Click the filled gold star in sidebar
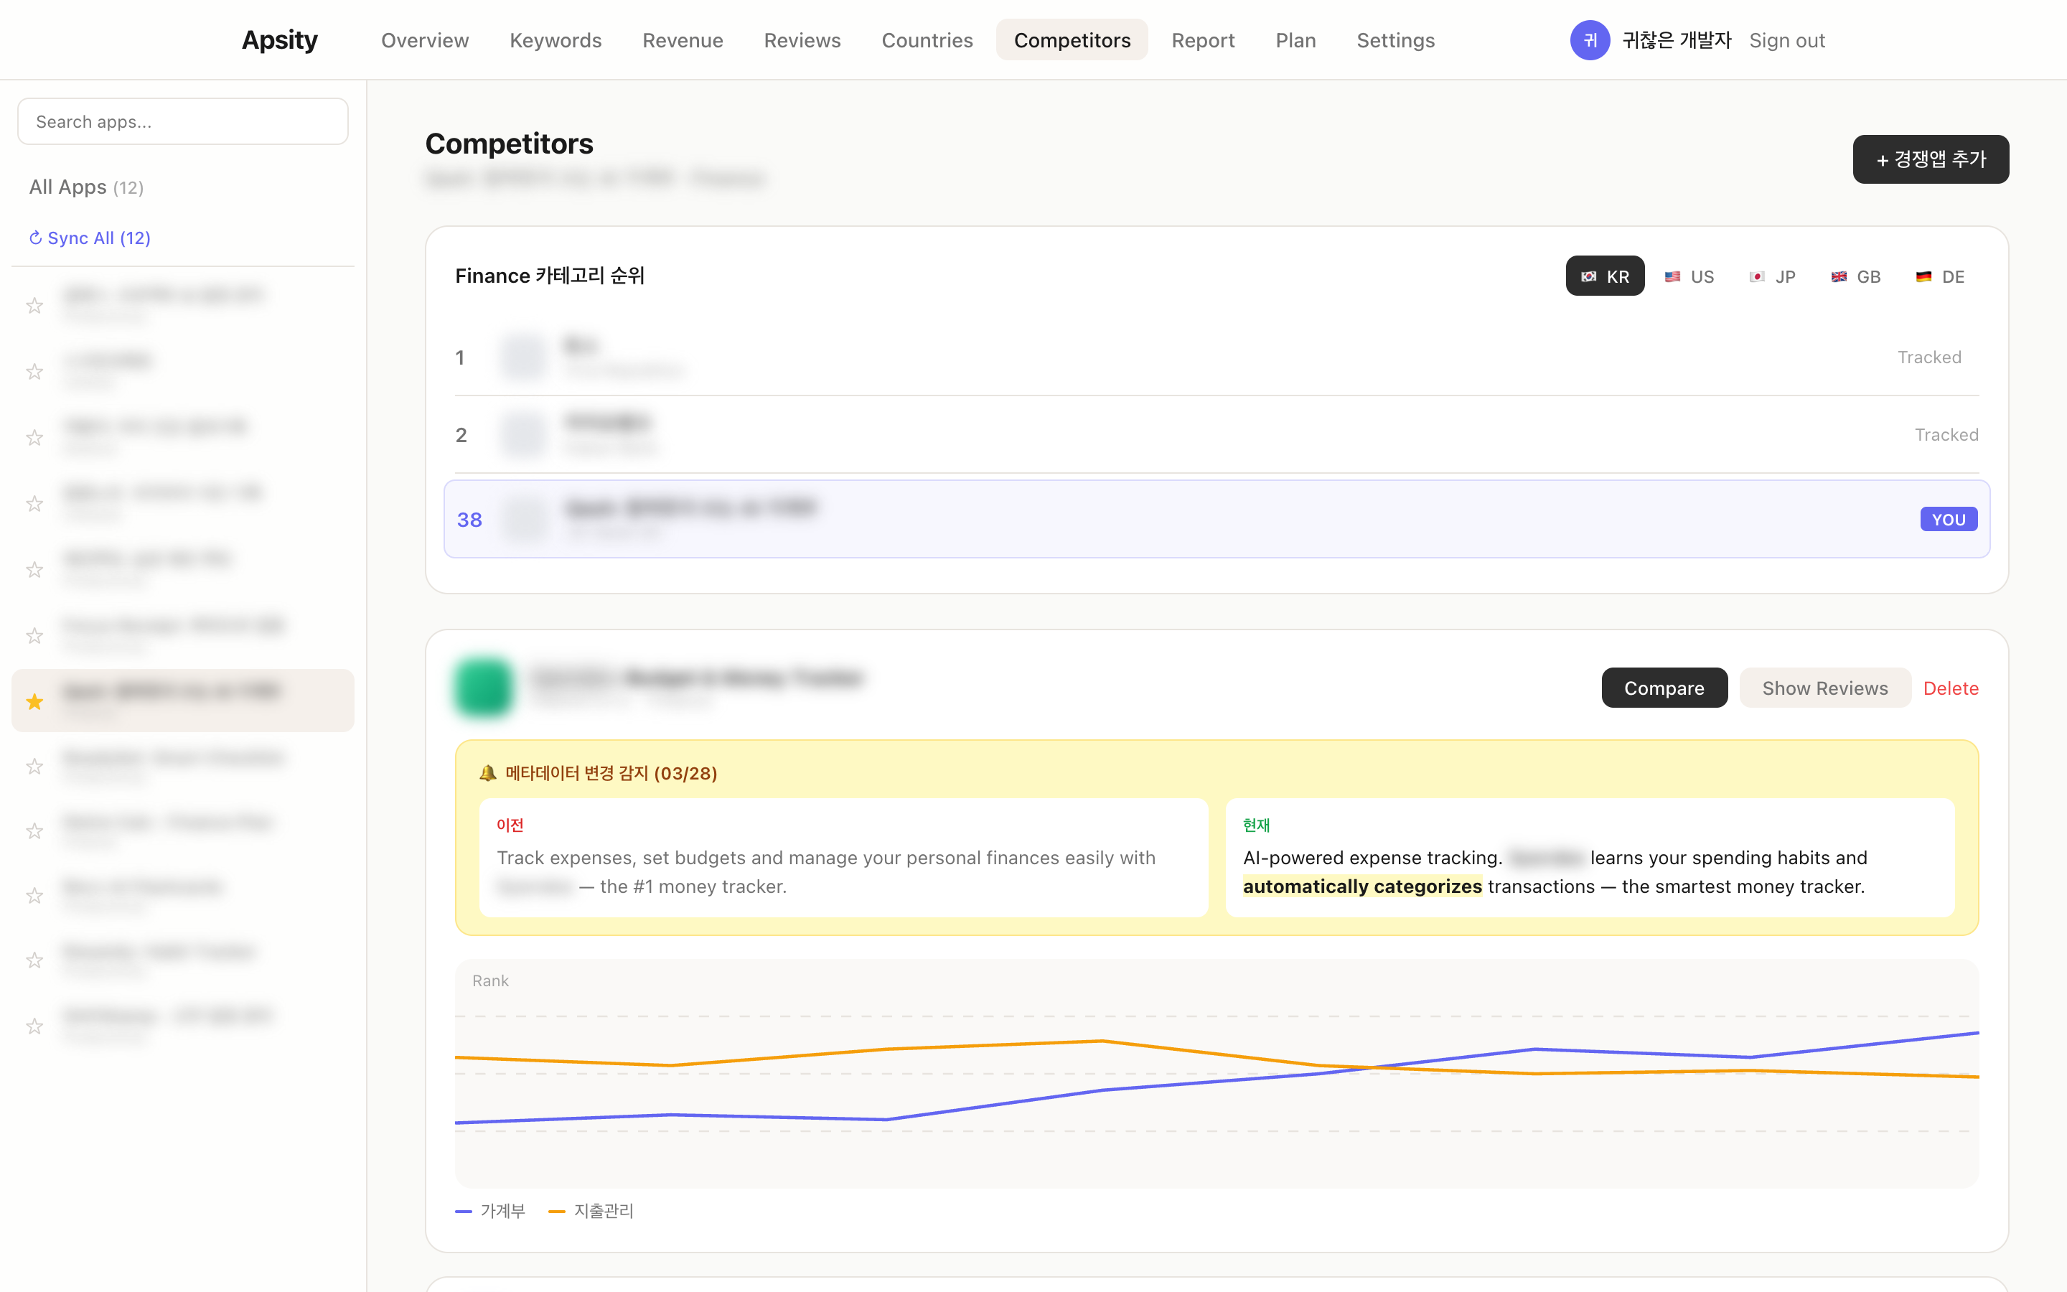This screenshot has width=2067, height=1292. point(34,701)
